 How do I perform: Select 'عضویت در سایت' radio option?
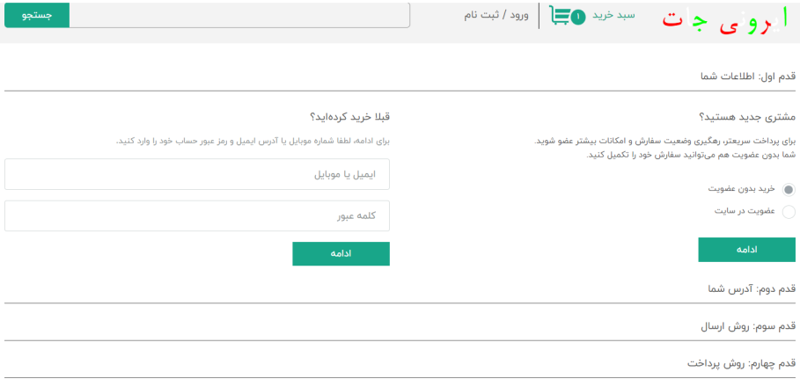[789, 212]
